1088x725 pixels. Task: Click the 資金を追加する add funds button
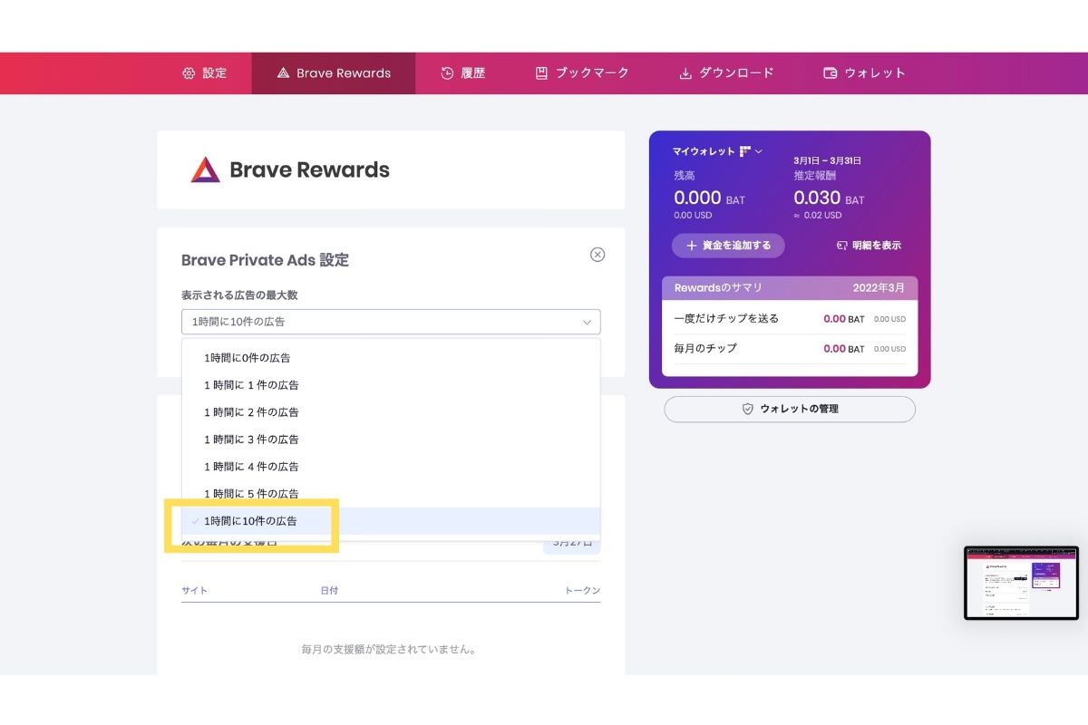click(728, 246)
